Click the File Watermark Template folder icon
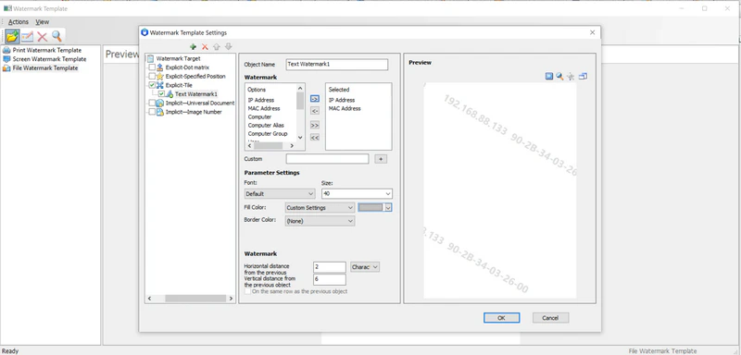This screenshot has width=741, height=355. point(6,67)
